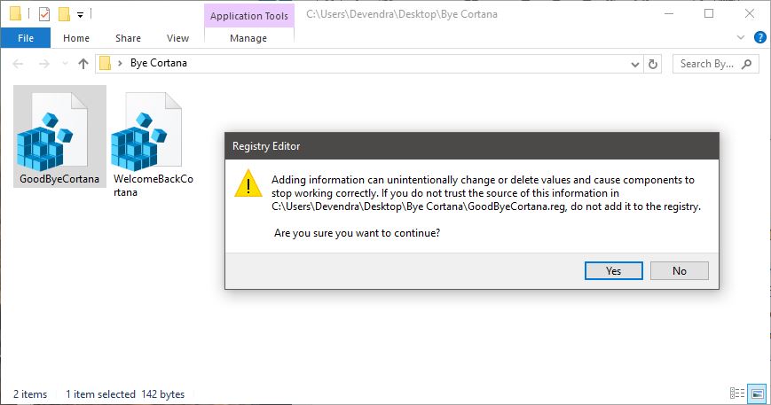Select Application Tools contextual tab header

pyautogui.click(x=248, y=16)
